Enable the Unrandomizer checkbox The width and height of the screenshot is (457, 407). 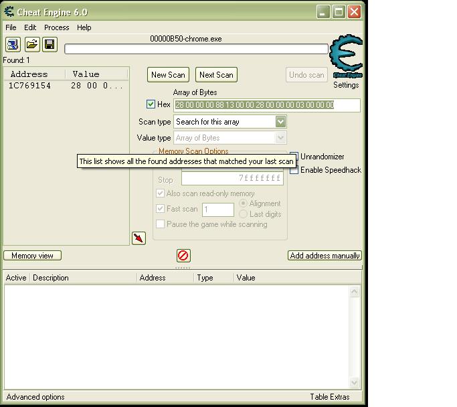coord(294,157)
